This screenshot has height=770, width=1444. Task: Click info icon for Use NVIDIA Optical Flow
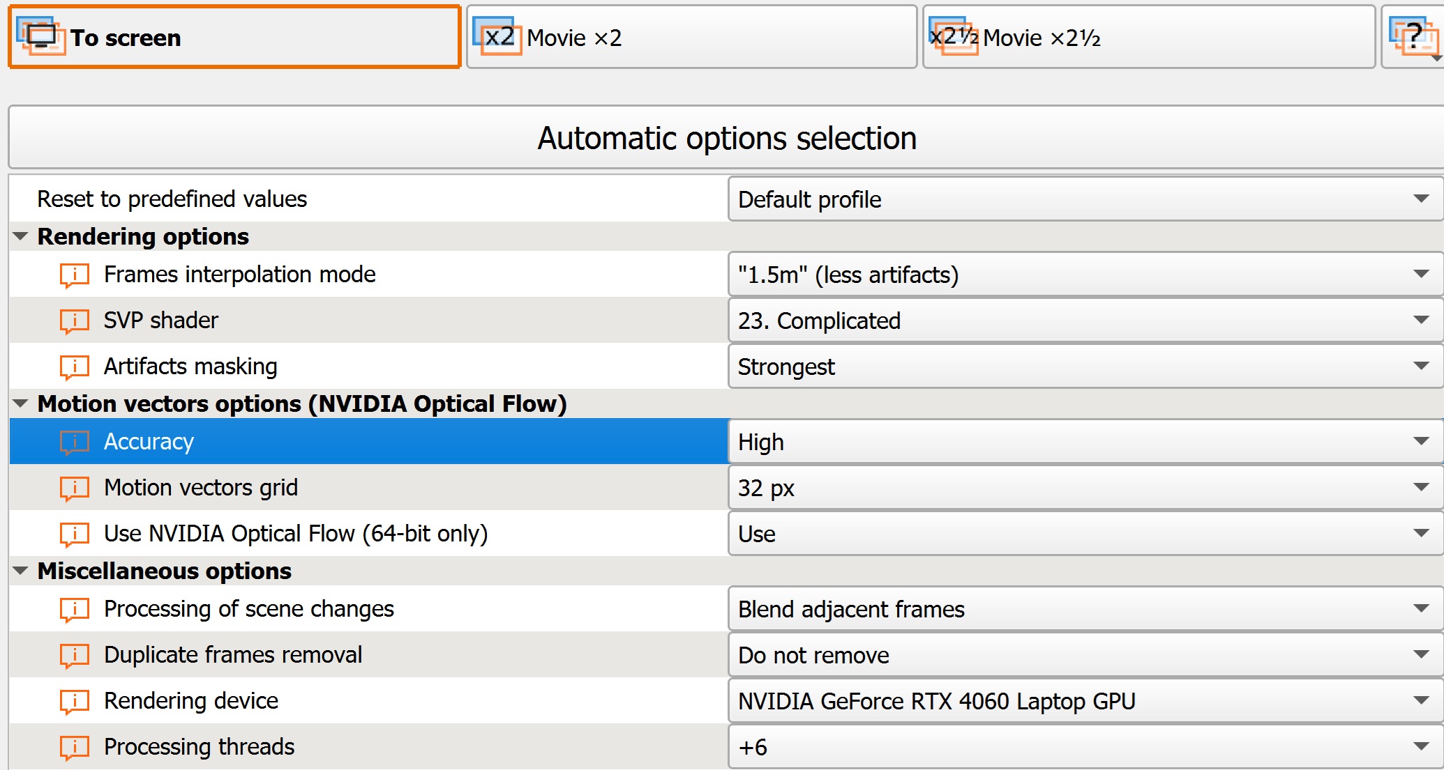click(x=74, y=534)
